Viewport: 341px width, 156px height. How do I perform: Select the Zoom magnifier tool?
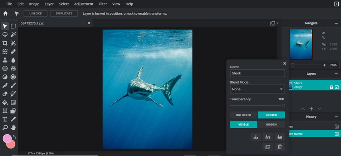coord(5,127)
